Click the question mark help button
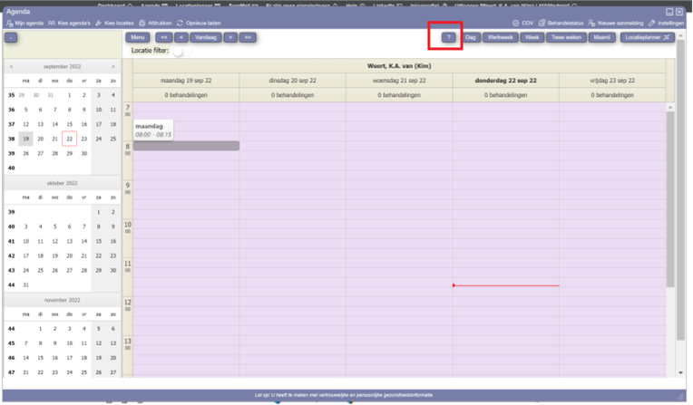The width and height of the screenshot is (693, 405). pos(449,37)
